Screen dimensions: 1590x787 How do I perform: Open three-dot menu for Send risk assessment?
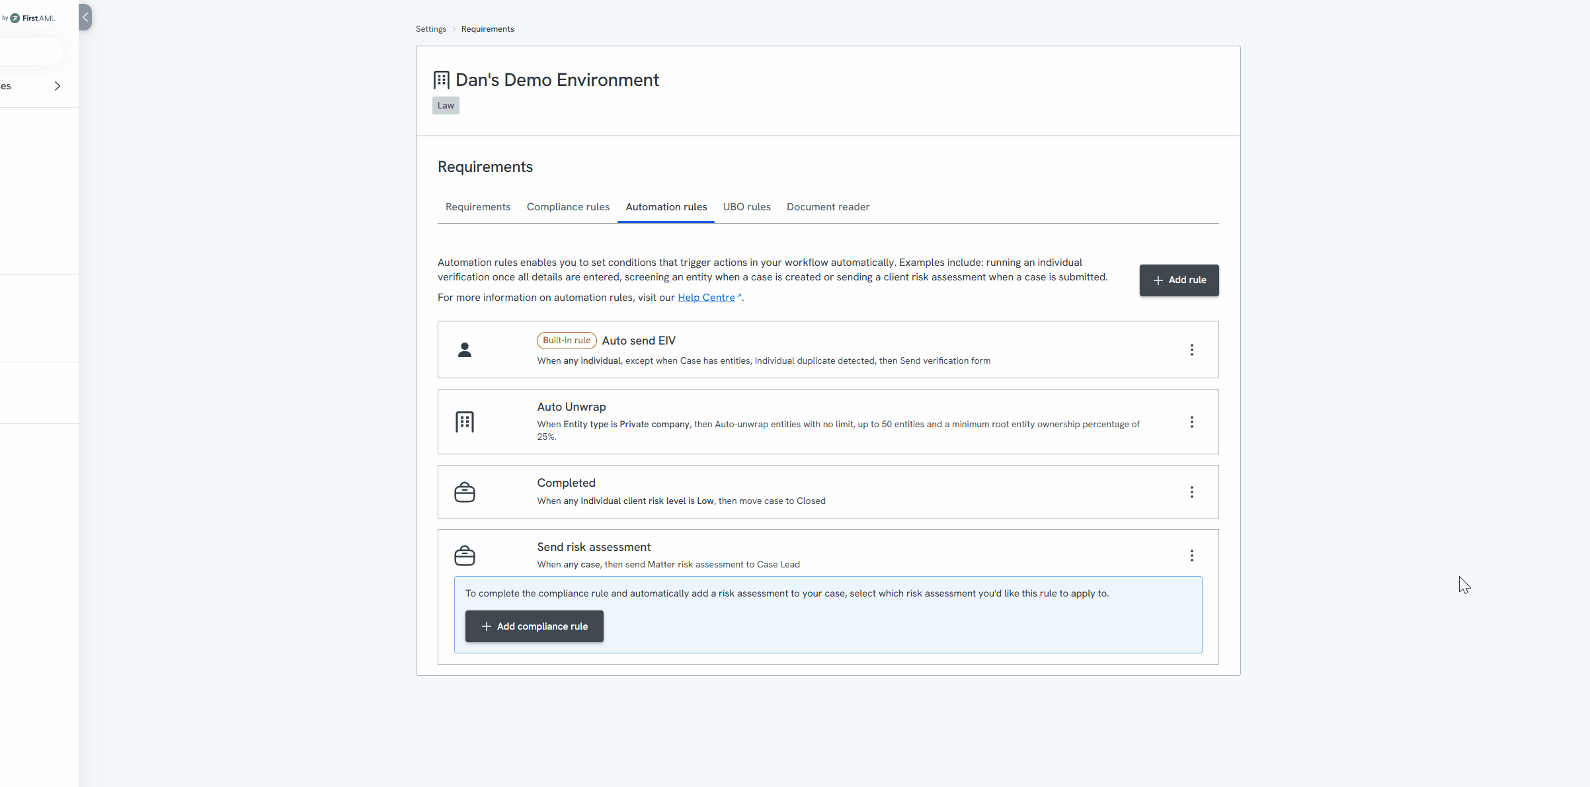tap(1191, 556)
